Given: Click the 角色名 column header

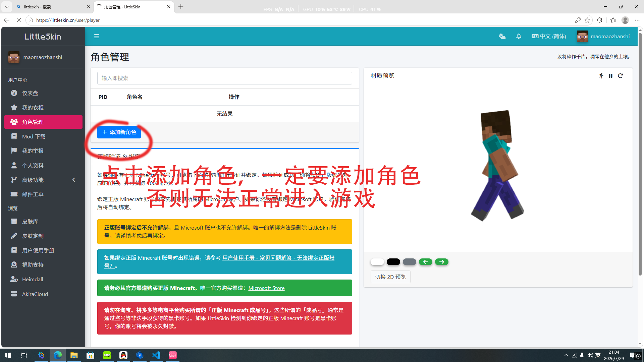Looking at the screenshot, I should (135, 97).
